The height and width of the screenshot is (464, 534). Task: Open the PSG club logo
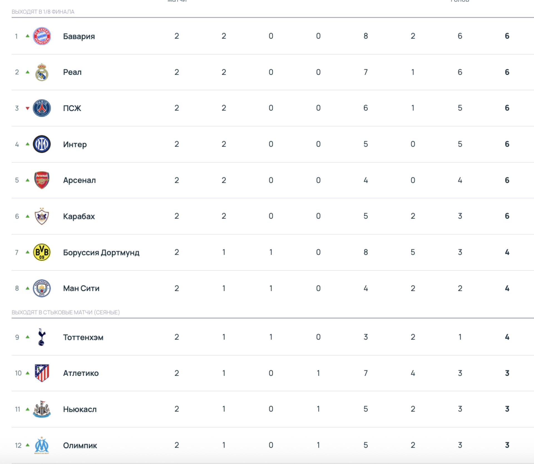pos(42,108)
